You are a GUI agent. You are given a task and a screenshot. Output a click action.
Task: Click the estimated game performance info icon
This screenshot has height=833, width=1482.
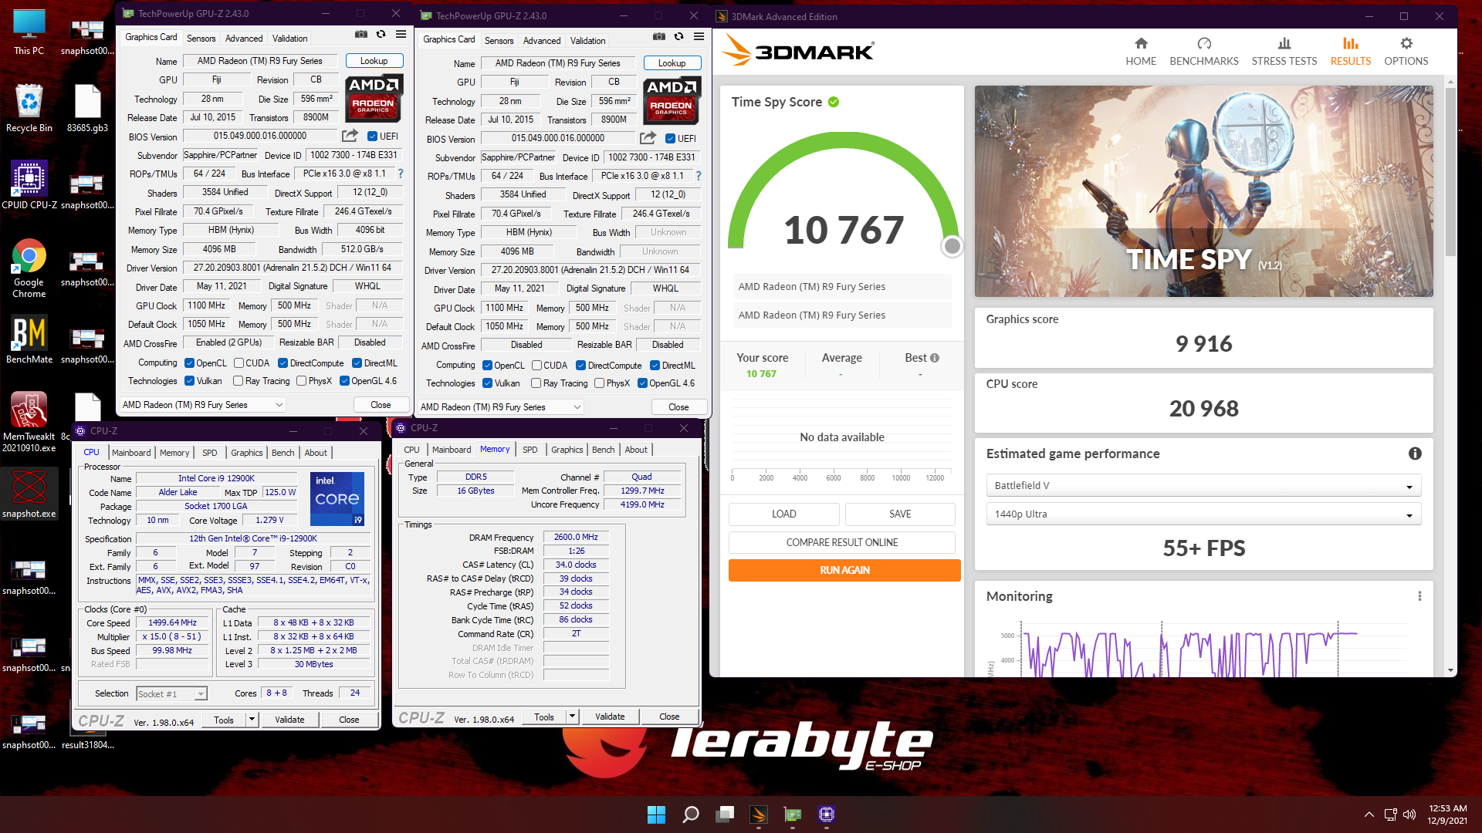pos(1414,454)
